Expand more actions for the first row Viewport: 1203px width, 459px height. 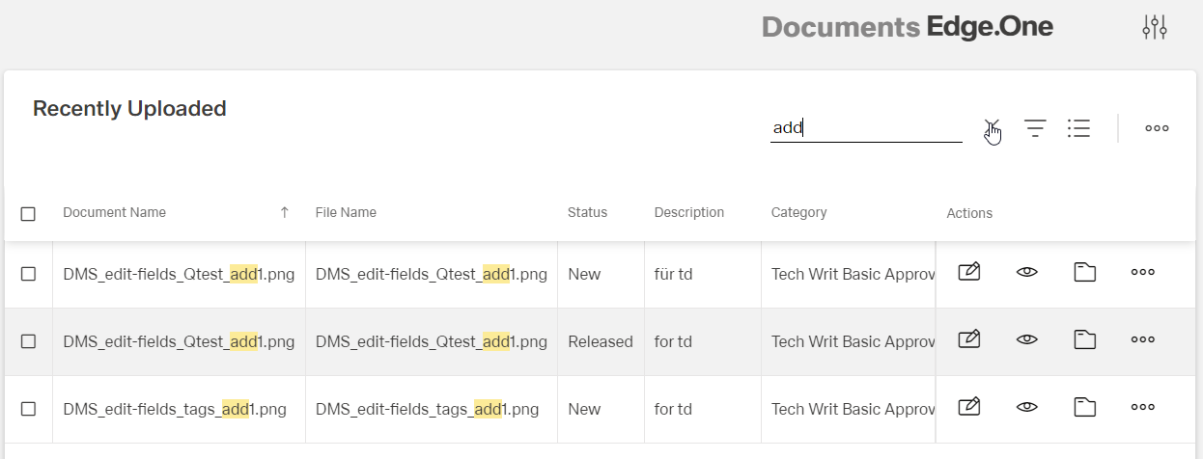click(x=1142, y=273)
